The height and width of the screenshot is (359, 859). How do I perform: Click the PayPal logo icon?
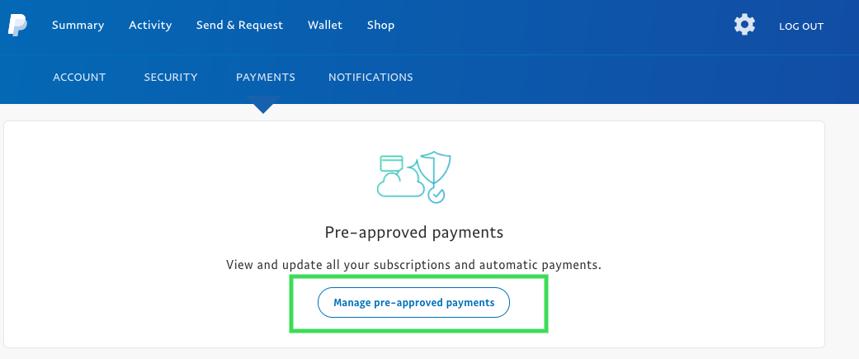click(x=17, y=26)
